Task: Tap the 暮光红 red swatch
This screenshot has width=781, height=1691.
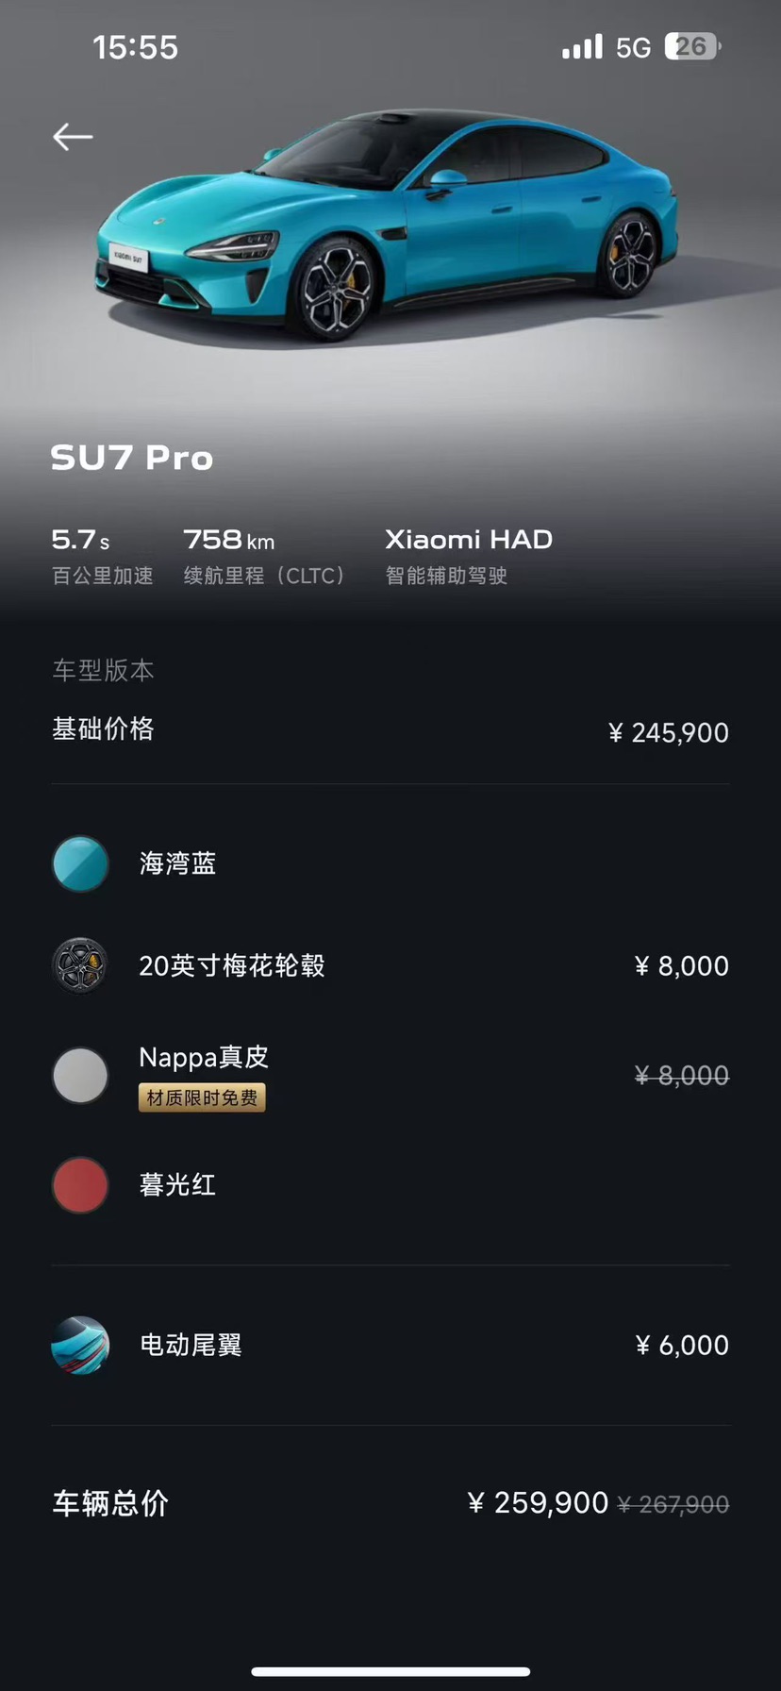Action: (x=80, y=1185)
